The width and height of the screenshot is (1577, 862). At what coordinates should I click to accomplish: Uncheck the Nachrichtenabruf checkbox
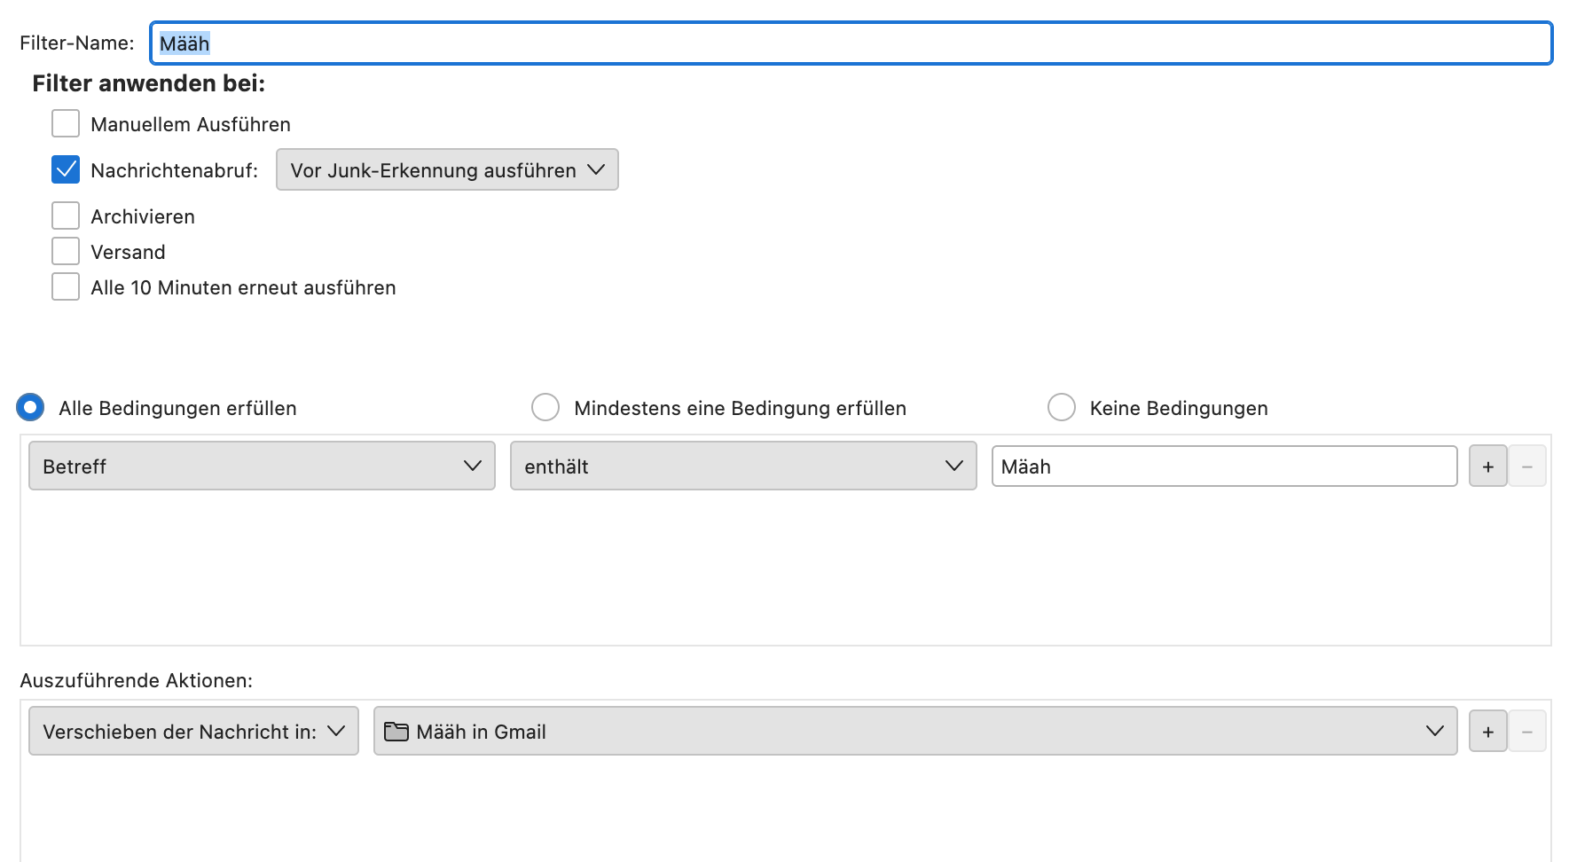[66, 169]
